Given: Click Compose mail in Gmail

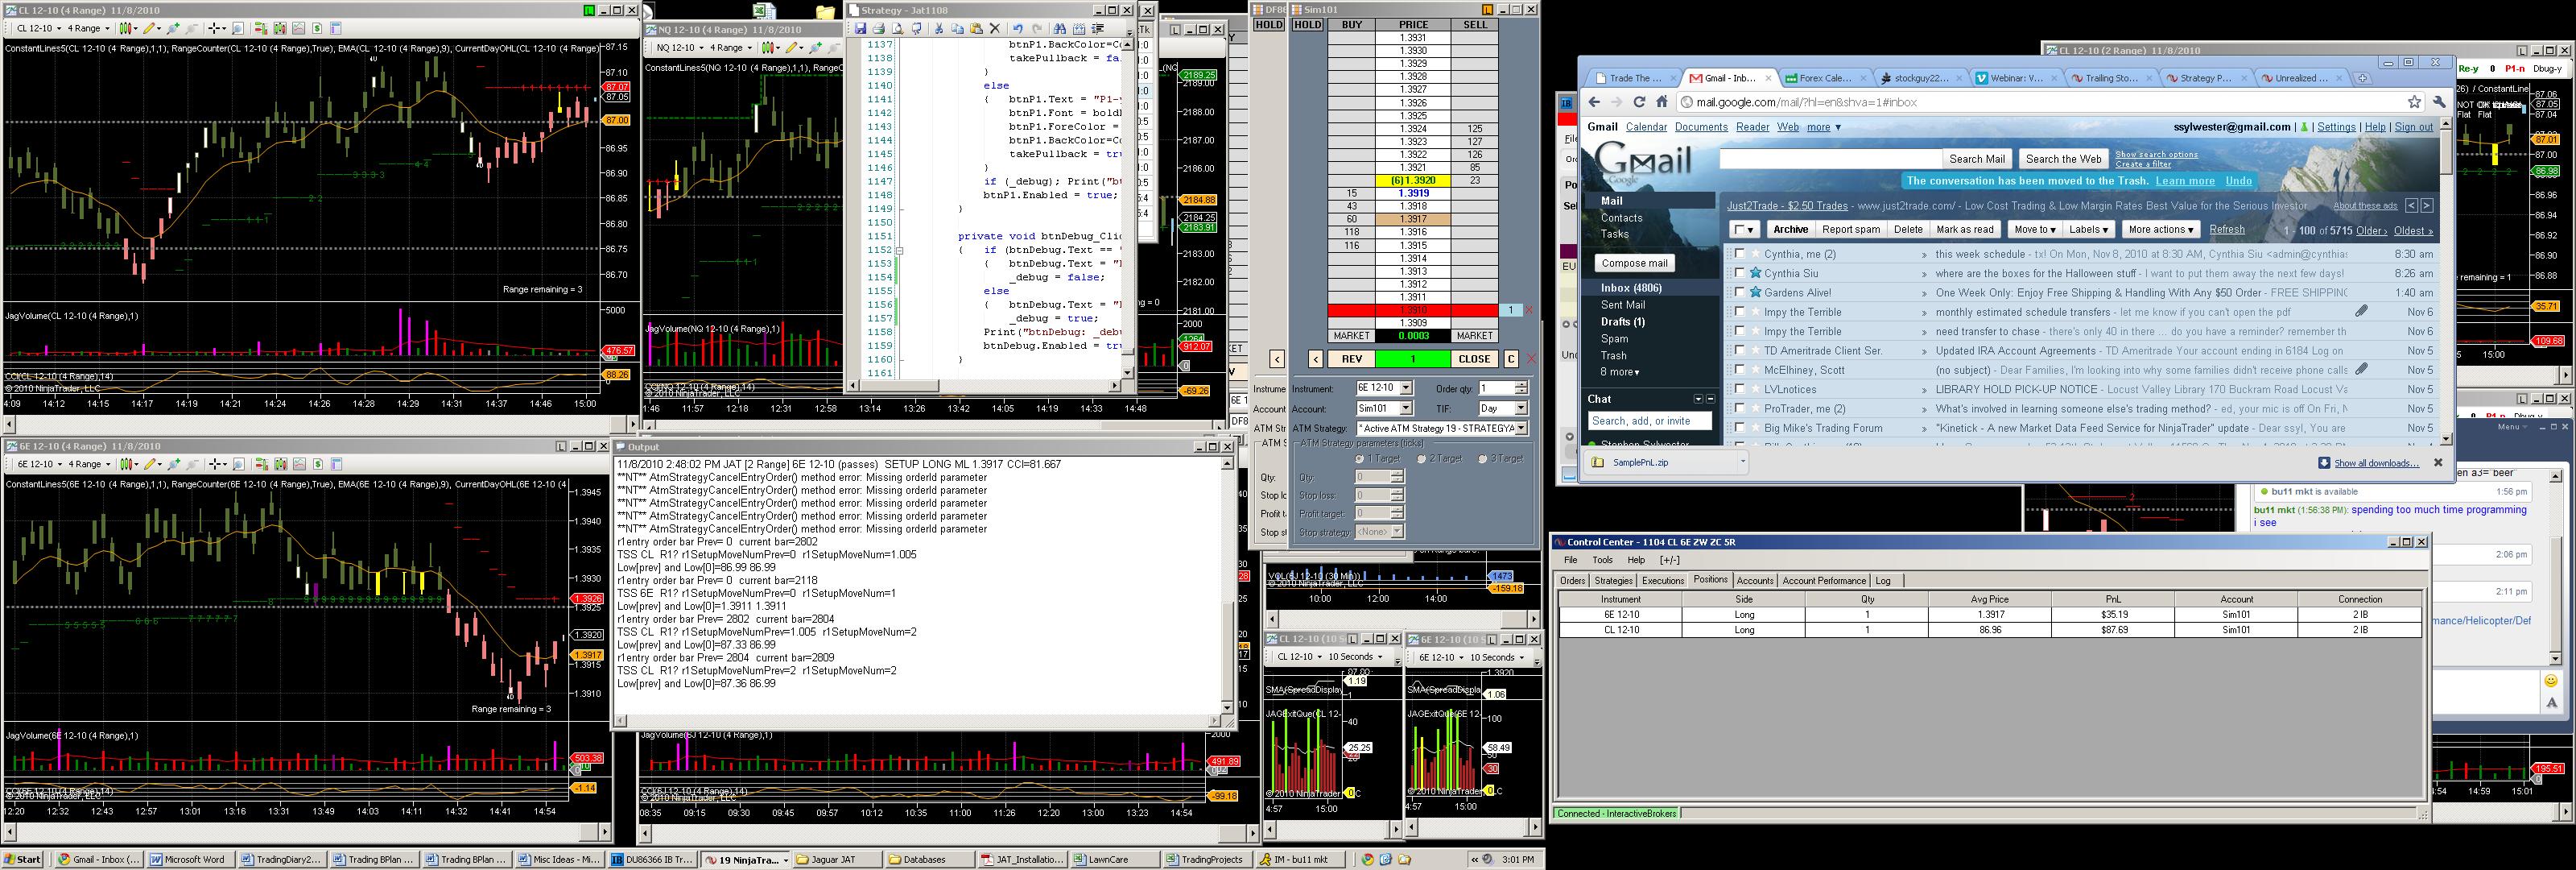Looking at the screenshot, I should coord(1634,263).
